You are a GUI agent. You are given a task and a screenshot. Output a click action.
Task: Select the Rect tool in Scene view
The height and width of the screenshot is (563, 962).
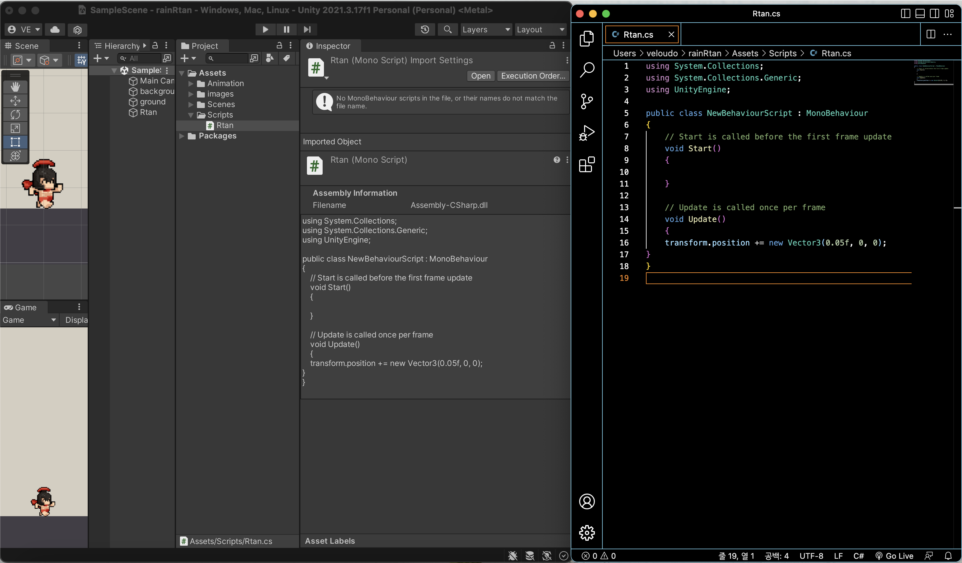[15, 142]
